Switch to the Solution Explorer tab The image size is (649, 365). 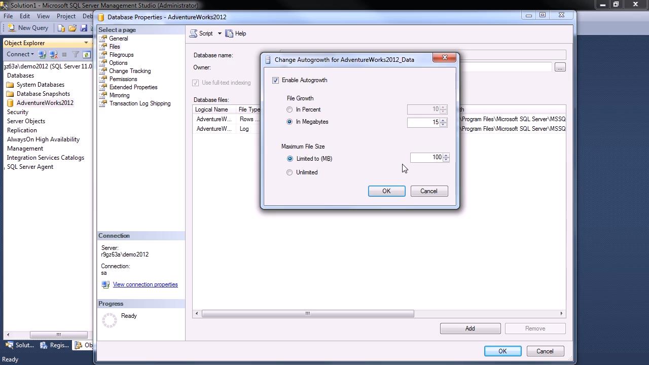19,345
